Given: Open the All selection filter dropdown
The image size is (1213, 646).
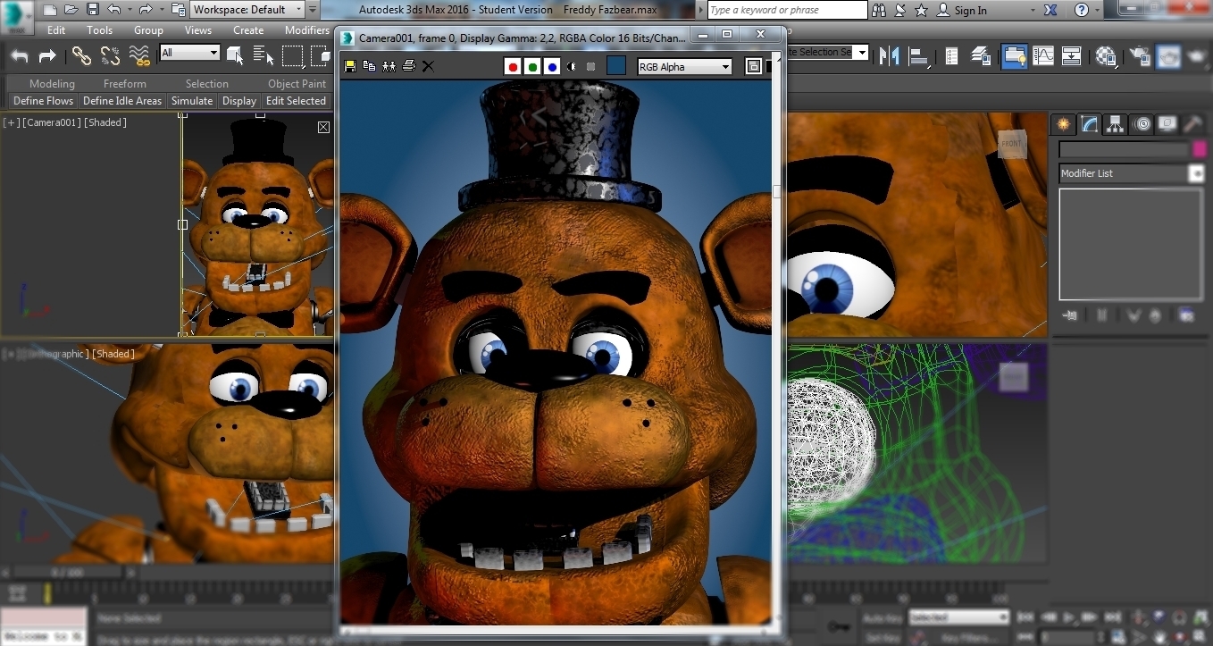Looking at the screenshot, I should [189, 53].
